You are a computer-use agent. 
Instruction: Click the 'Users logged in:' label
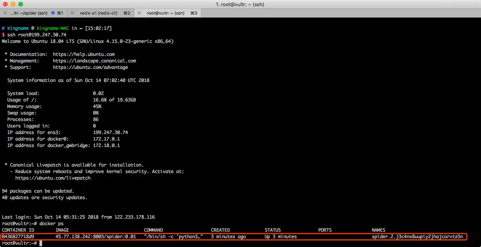pyautogui.click(x=28, y=126)
